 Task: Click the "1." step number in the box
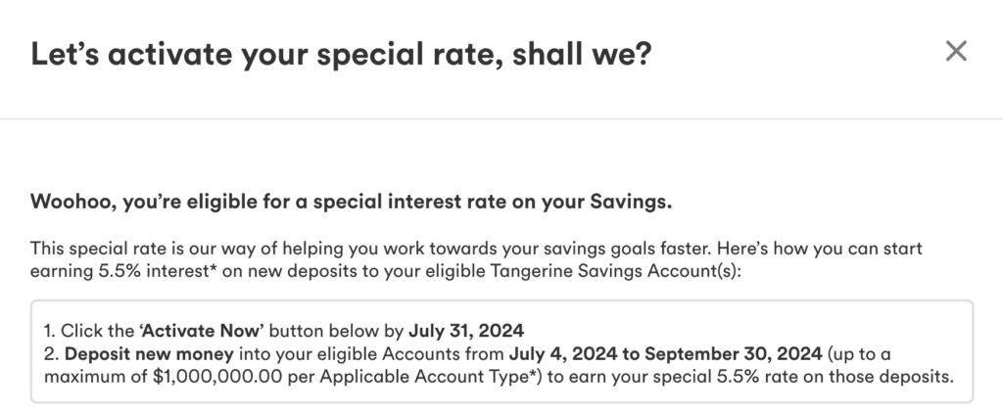pos(53,328)
